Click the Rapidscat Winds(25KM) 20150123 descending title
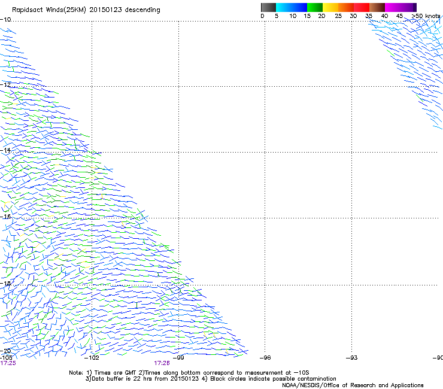Image resolution: width=443 pixels, height=389 pixels. [x=86, y=10]
